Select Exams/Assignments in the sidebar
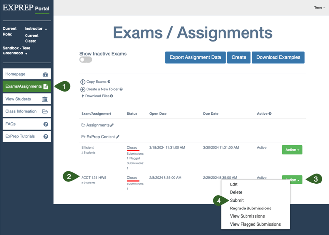 click(x=27, y=86)
